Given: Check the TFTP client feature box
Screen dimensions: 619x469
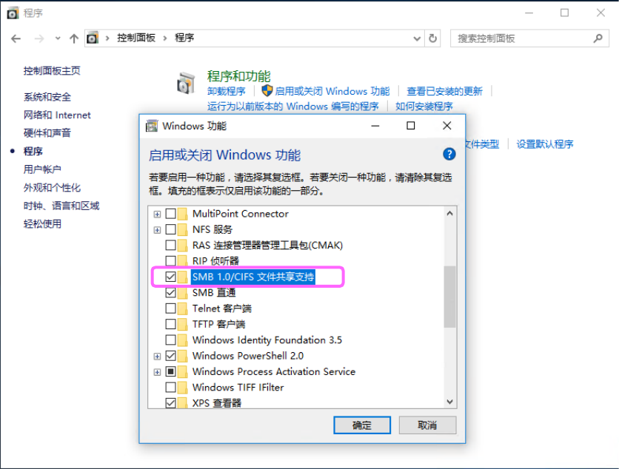Looking at the screenshot, I should click(x=170, y=324).
